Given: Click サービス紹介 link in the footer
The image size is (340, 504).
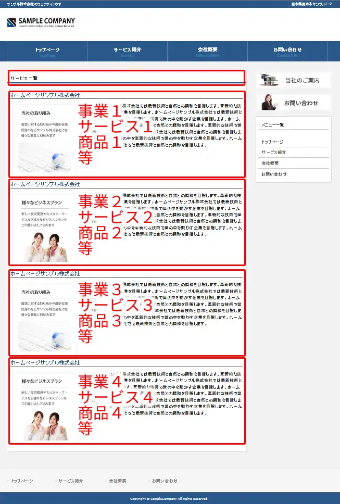Looking at the screenshot, I should [70, 481].
